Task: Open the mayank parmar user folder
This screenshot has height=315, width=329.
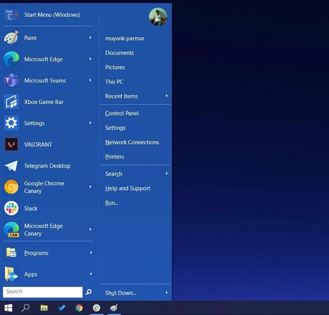Action: [125, 38]
